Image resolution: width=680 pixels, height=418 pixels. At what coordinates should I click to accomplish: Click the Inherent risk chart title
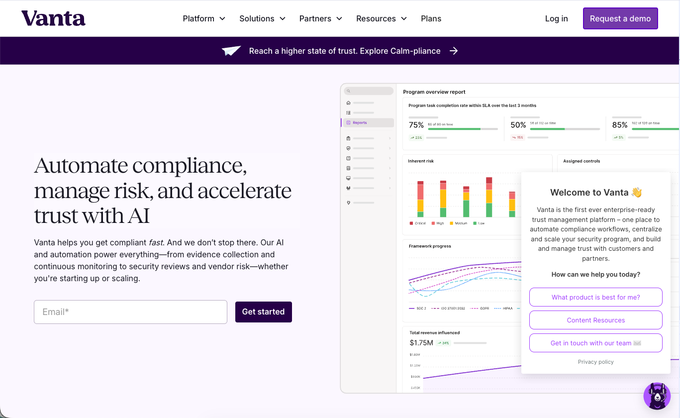421,161
